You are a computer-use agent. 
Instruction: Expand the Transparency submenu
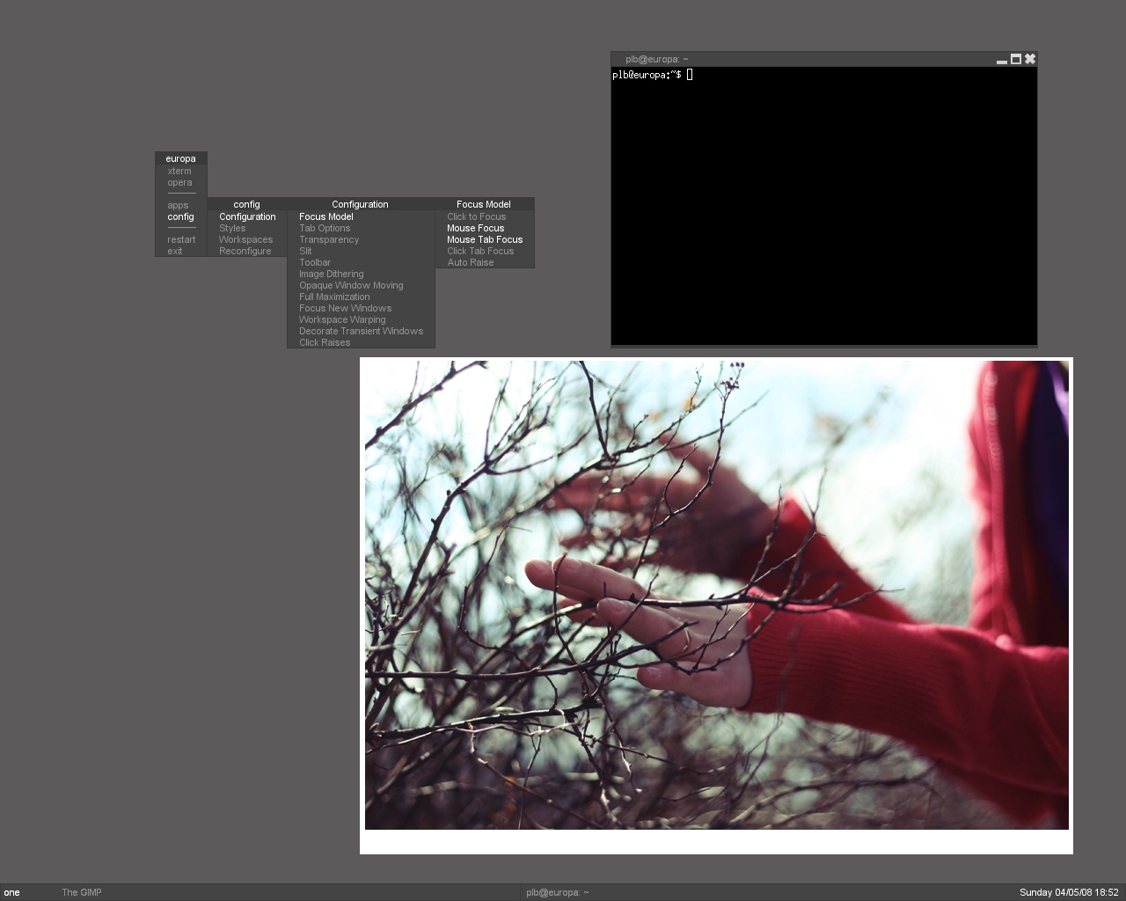tap(361, 240)
